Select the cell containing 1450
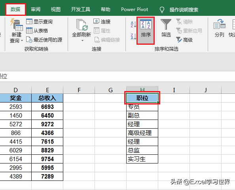The width and height of the screenshot is (235, 190). coord(16,116)
